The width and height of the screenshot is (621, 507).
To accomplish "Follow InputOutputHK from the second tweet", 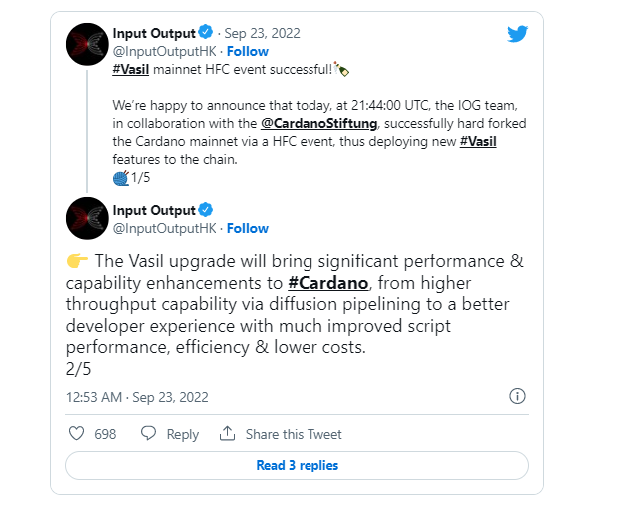I will click(247, 228).
